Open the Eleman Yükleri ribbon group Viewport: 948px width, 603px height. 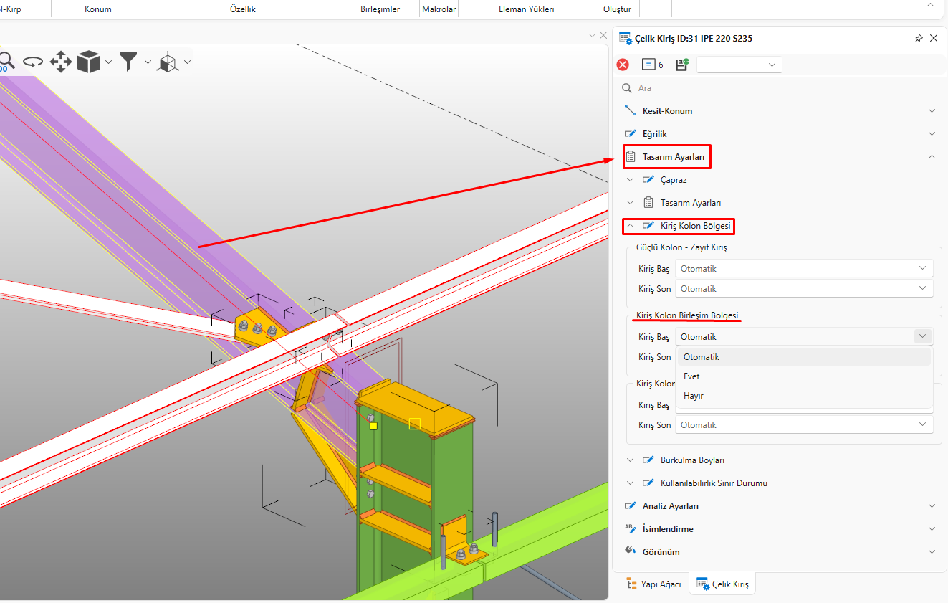click(526, 9)
